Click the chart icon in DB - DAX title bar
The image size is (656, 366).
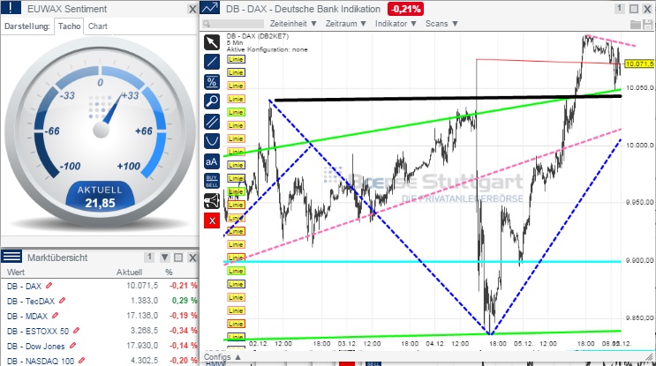(209, 8)
